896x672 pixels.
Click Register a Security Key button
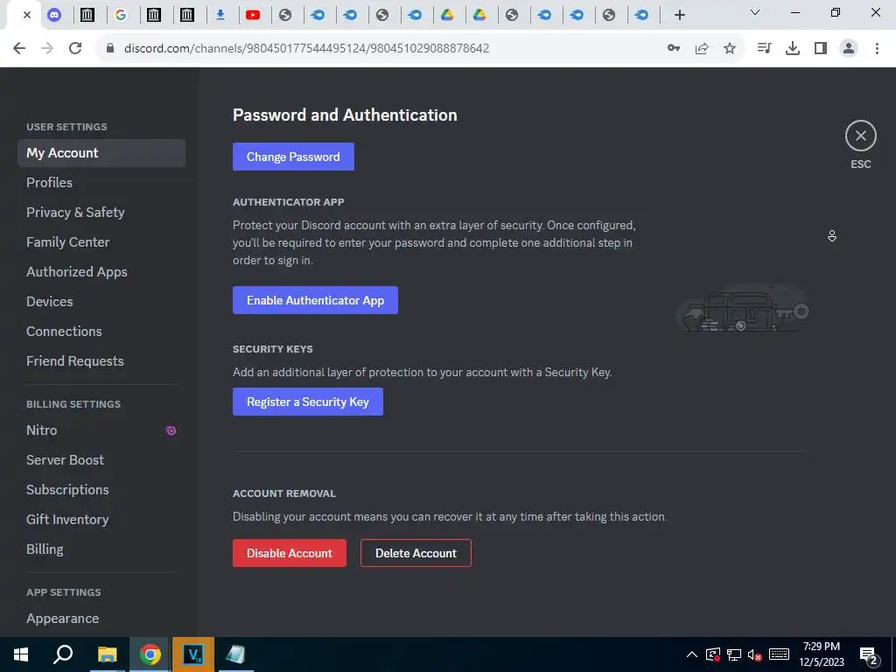(x=307, y=402)
